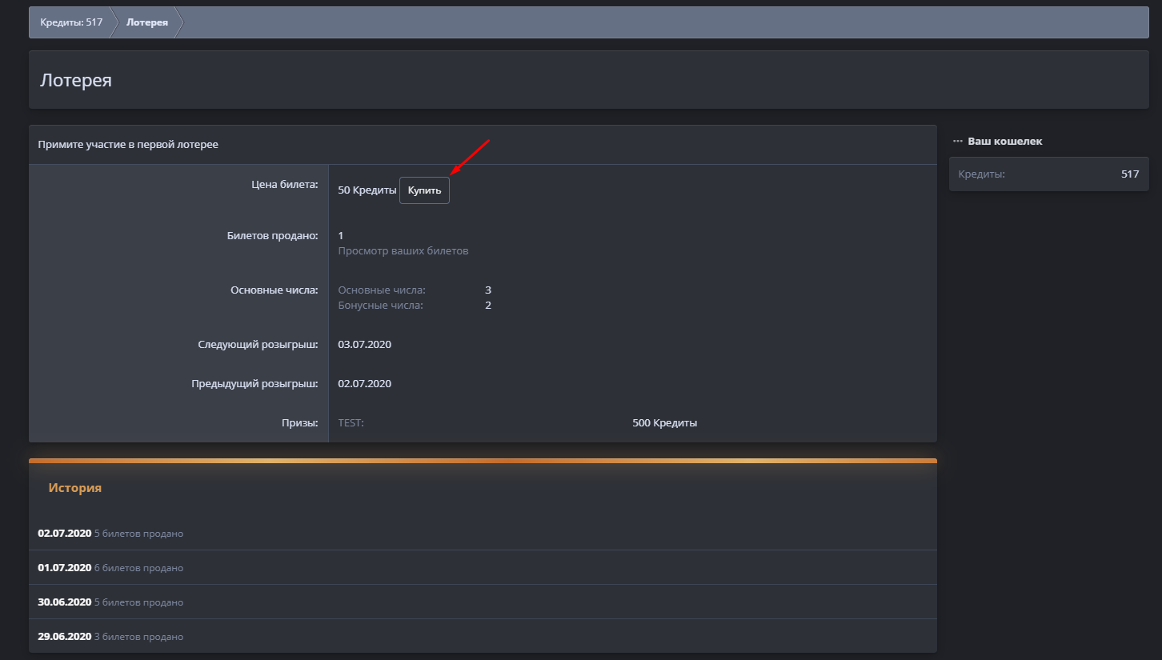Click the 517 balance in the wallet block
Screen dimensions: 1162x660
[x=1129, y=174]
